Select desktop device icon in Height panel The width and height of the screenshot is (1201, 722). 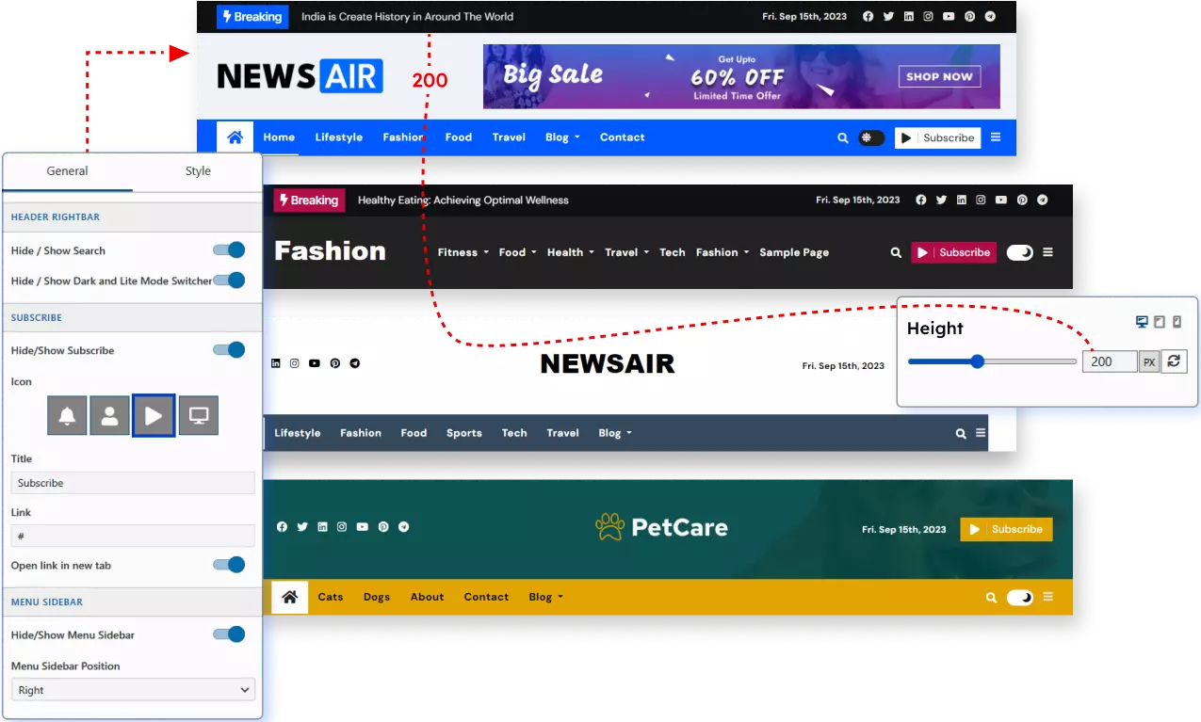tap(1142, 322)
